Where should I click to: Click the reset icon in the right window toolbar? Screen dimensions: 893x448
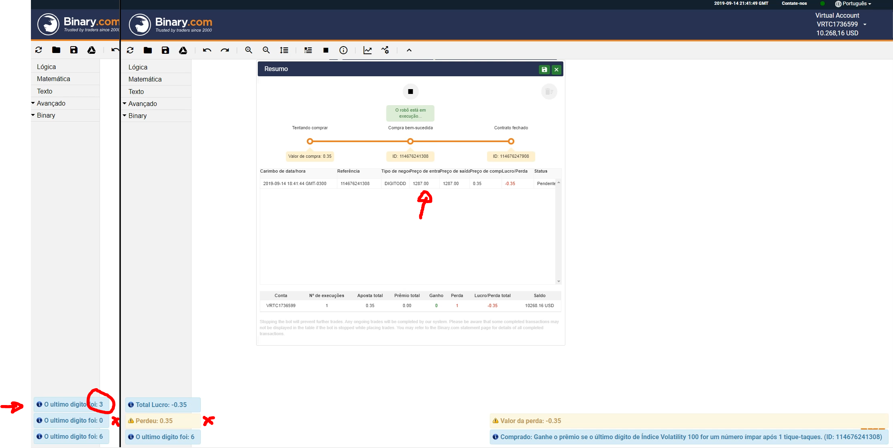(x=130, y=50)
